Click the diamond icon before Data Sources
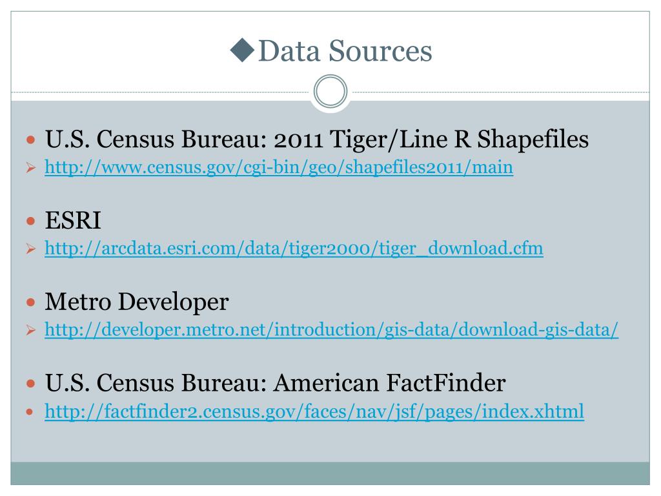 point(243,50)
